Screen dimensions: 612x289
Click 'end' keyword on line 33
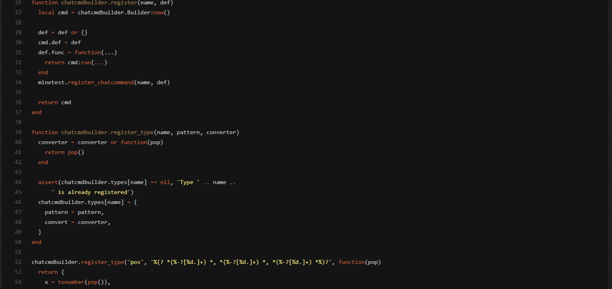tap(43, 73)
